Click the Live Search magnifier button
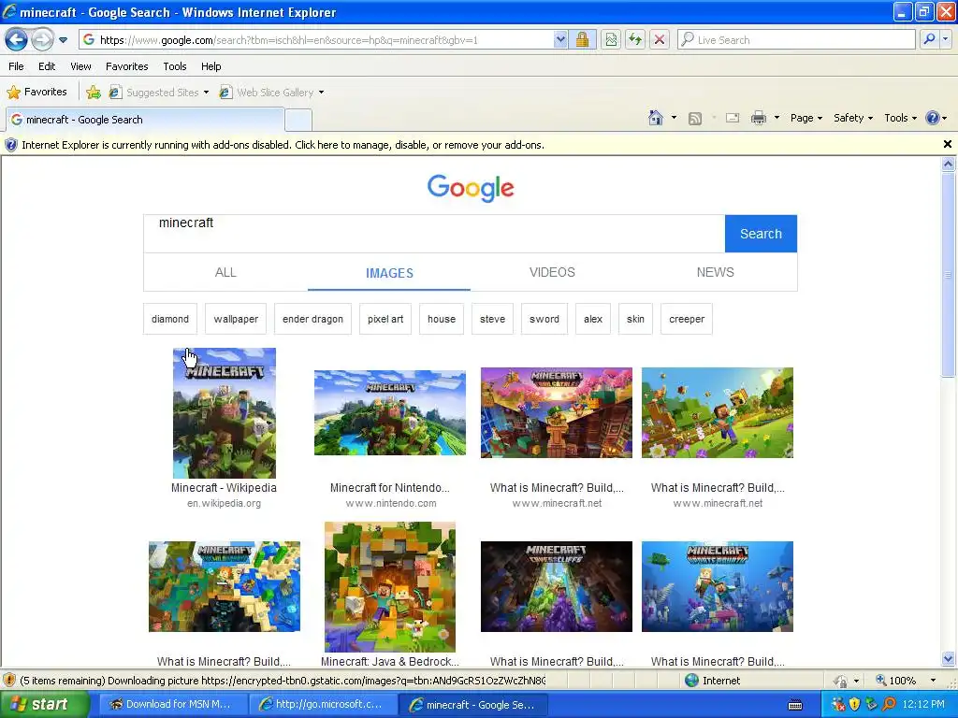Image resolution: width=958 pixels, height=718 pixels. point(929,40)
